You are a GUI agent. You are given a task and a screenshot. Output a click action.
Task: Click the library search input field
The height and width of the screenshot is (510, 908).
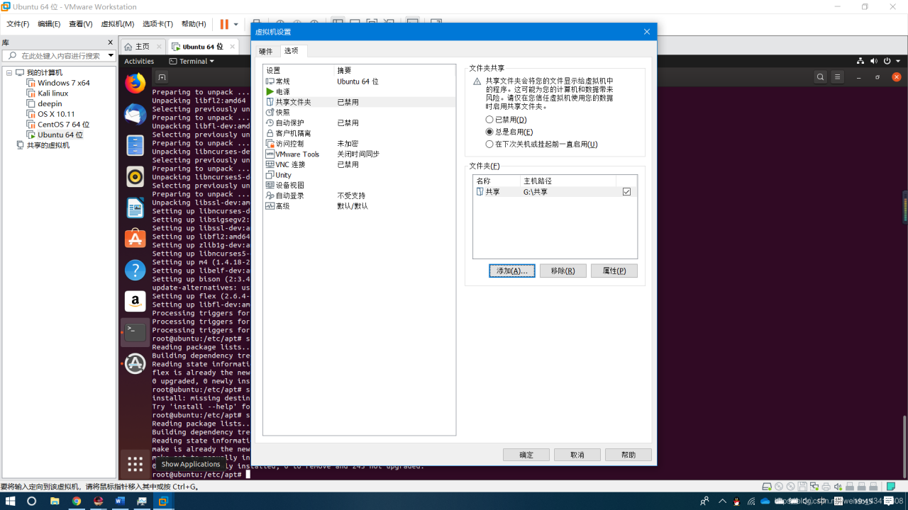(60, 55)
